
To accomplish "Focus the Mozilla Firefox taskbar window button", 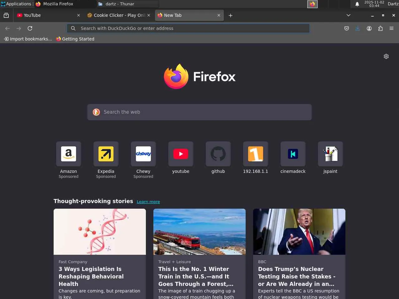I will click(65, 4).
